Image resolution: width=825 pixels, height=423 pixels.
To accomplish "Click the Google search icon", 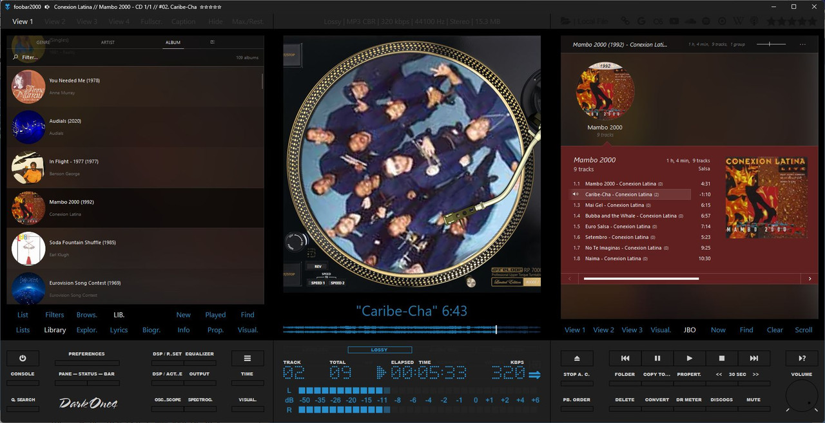I will (641, 21).
